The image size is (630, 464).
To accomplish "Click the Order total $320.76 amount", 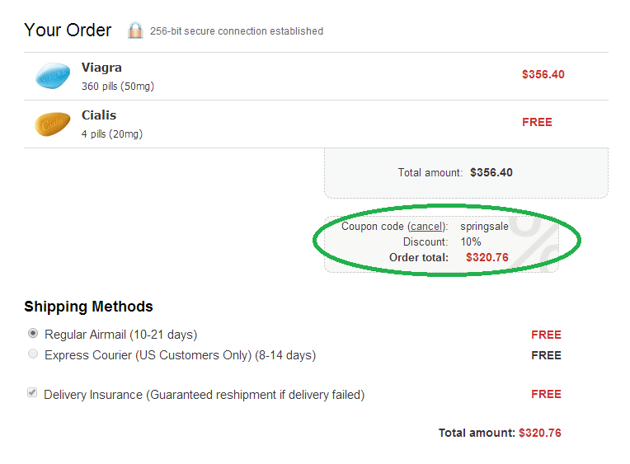I will (x=487, y=257).
